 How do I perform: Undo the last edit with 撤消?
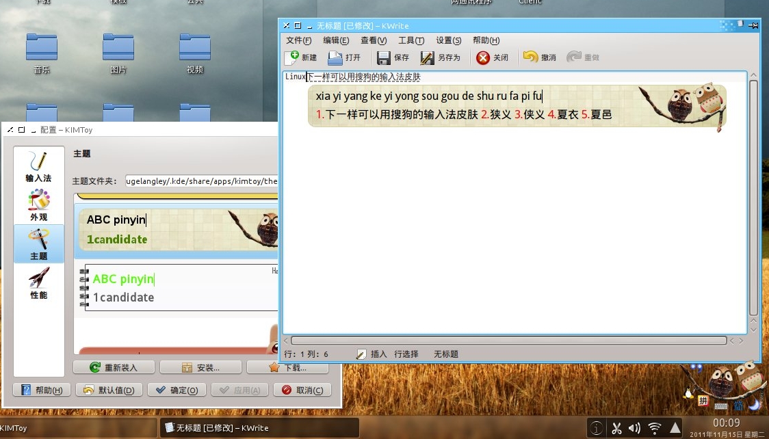tap(540, 57)
